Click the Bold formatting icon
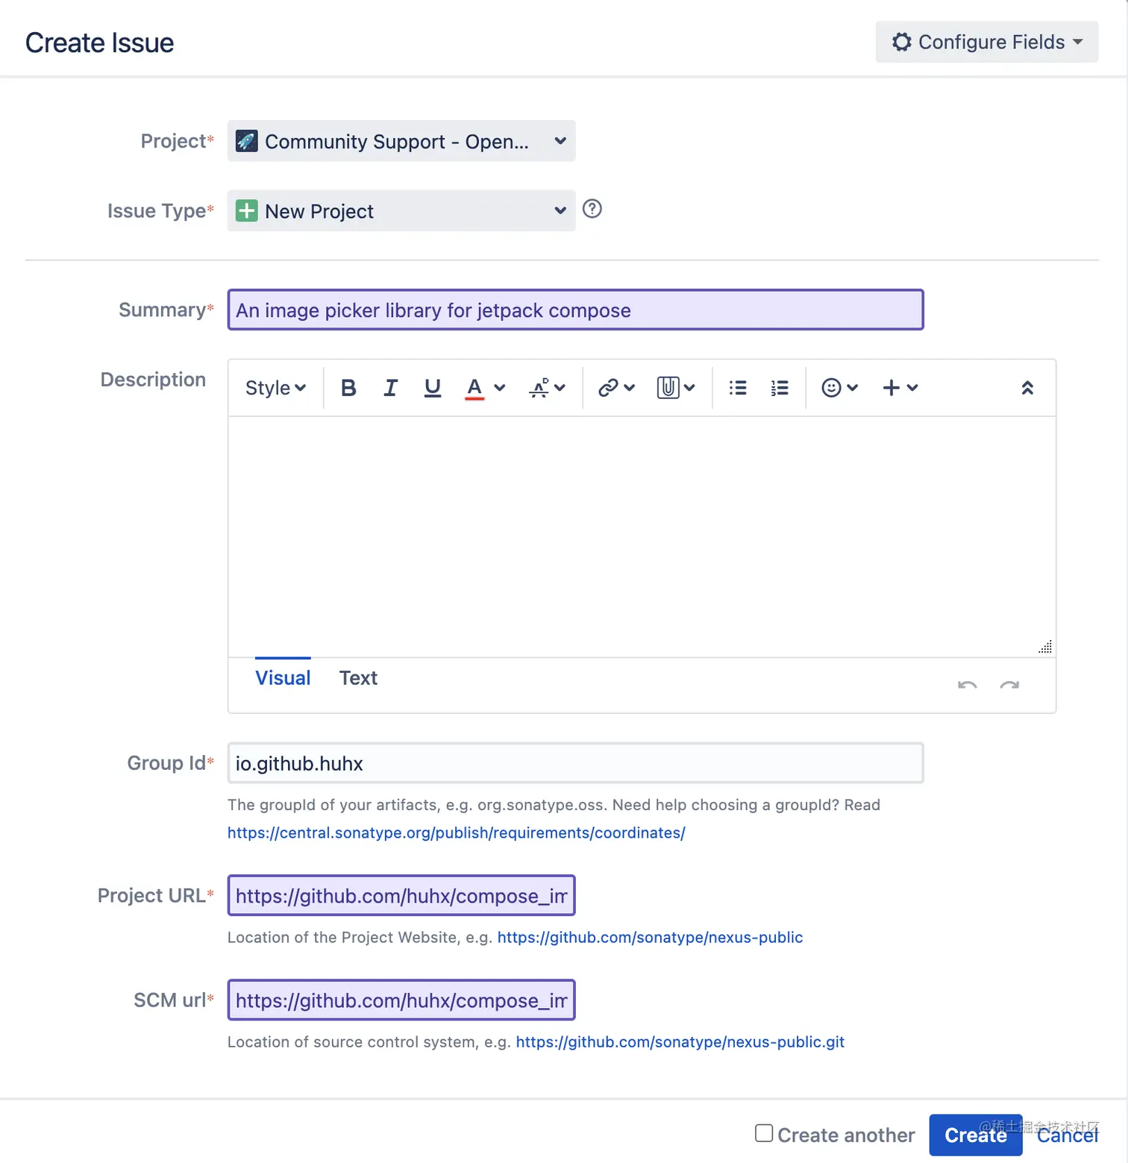 [348, 388]
